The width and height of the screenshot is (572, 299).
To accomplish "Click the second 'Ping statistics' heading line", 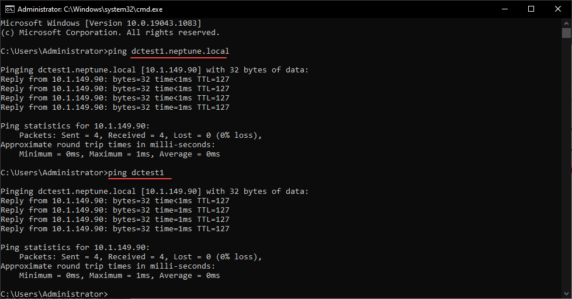I will tap(75, 248).
